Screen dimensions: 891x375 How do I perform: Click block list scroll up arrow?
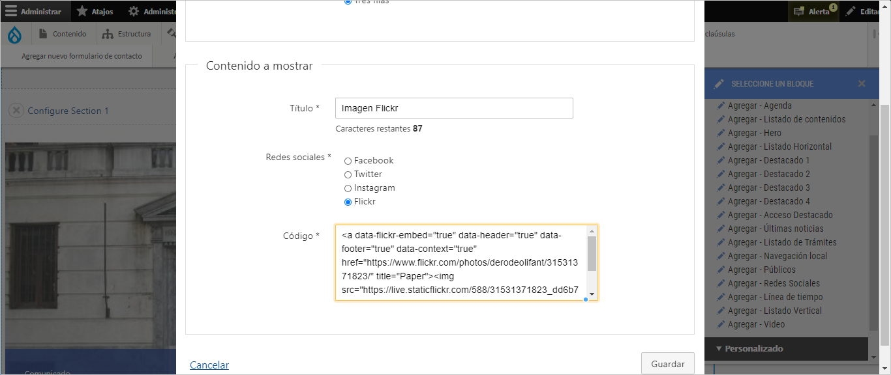click(x=874, y=105)
